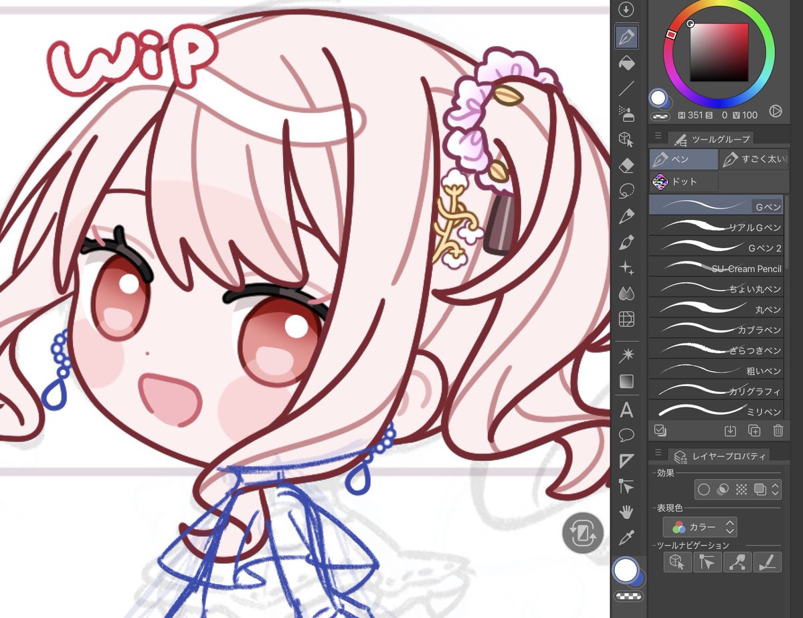The height and width of the screenshot is (618, 803).
Task: Choose the Gペン 2 brush
Action: tap(716, 247)
